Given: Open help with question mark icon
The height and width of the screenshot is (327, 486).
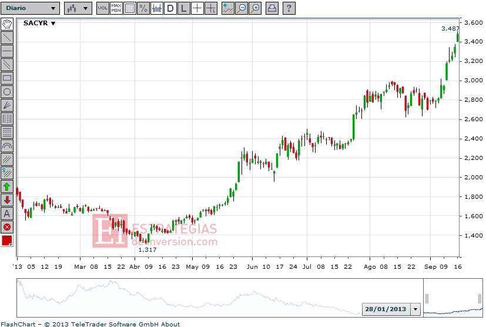Looking at the screenshot, I should click(289, 8).
